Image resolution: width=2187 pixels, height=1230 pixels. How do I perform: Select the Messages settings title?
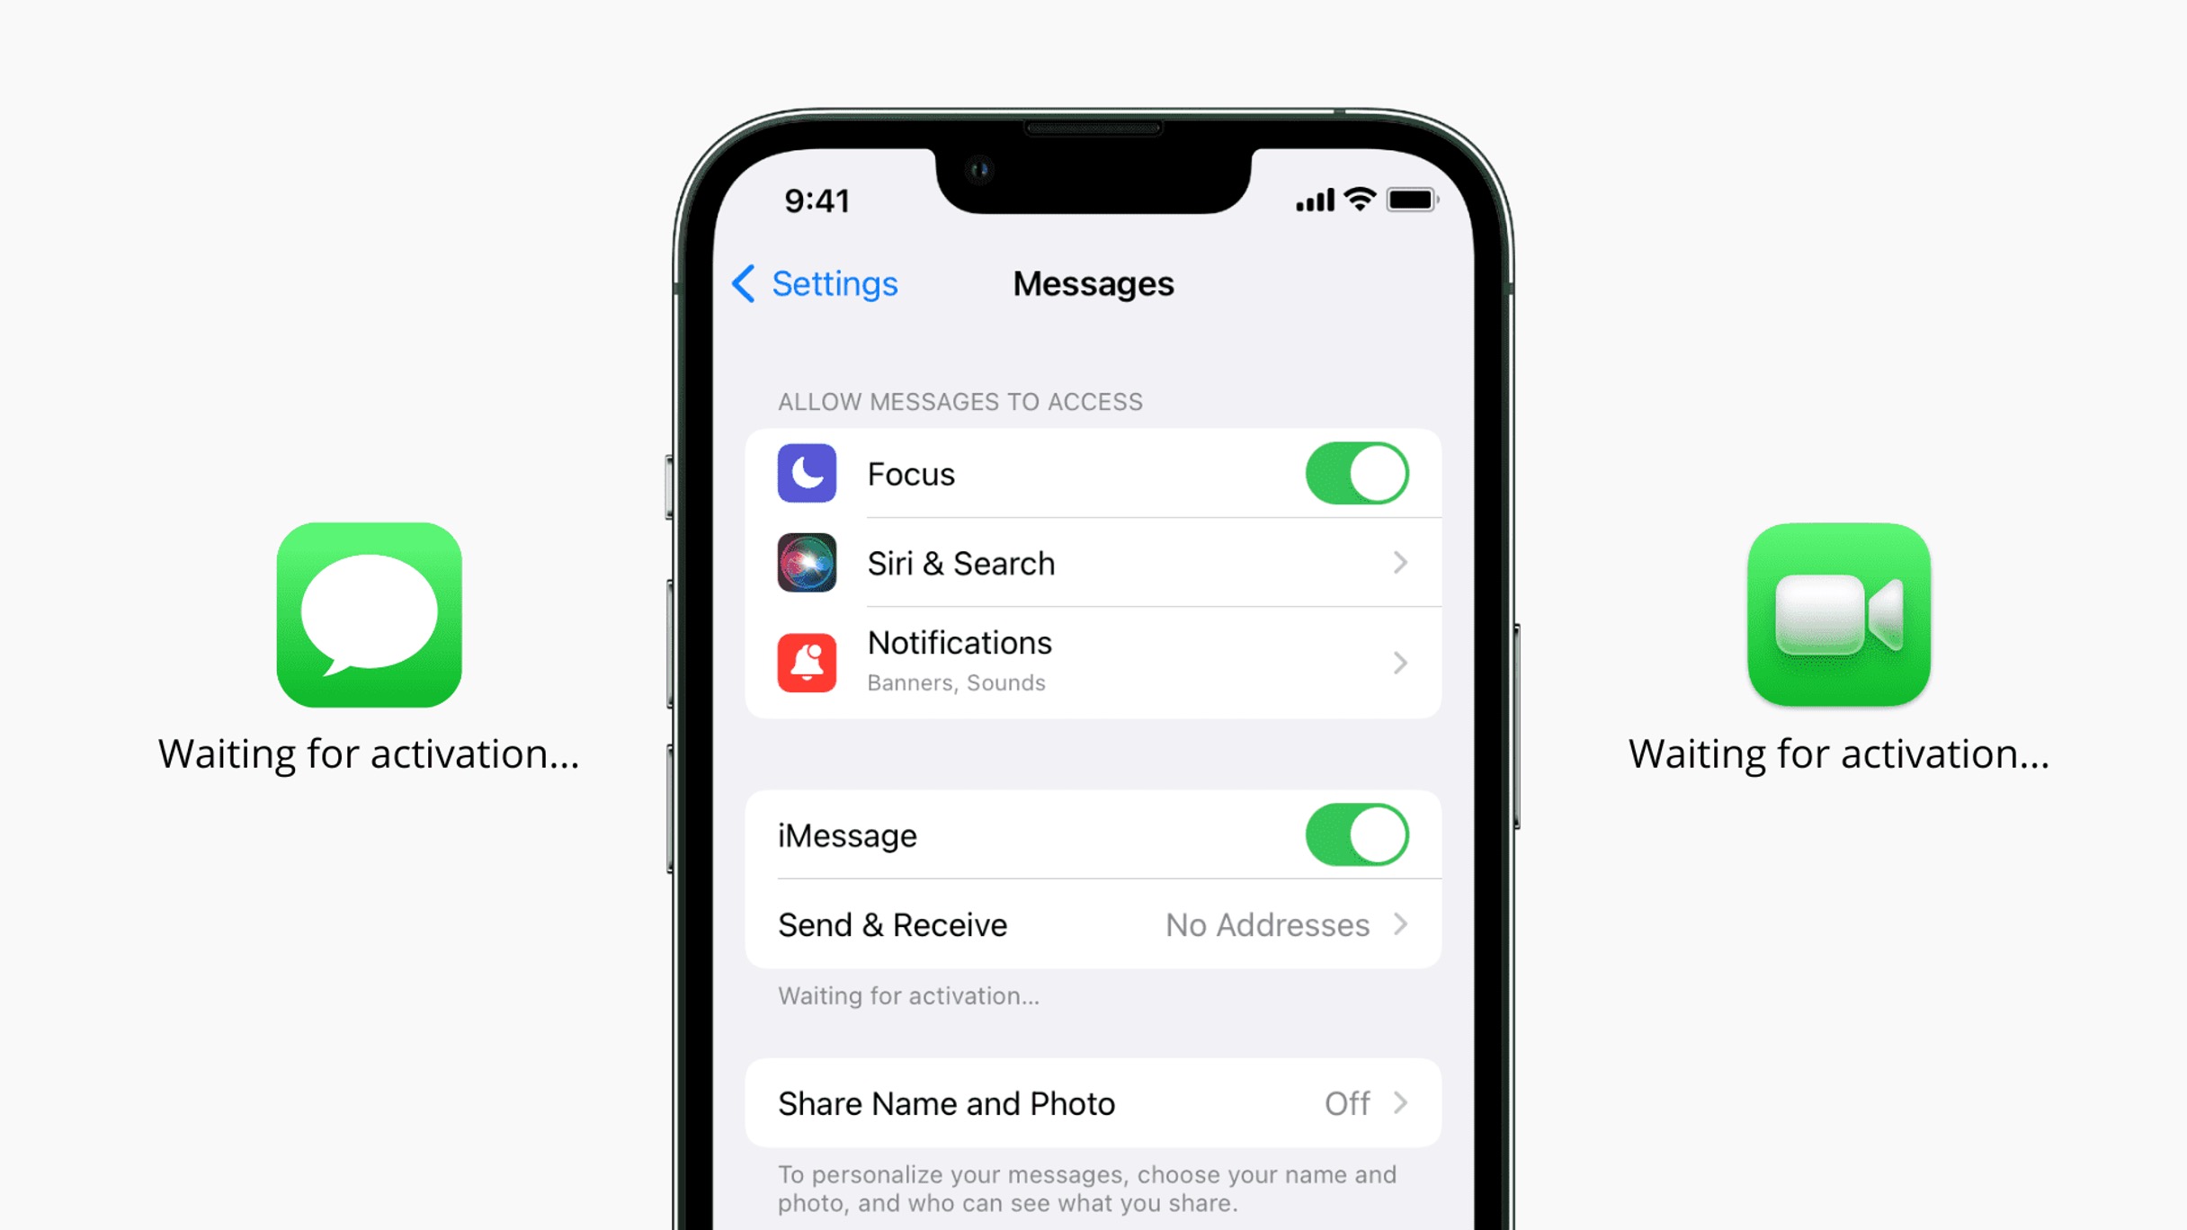pyautogui.click(x=1091, y=284)
